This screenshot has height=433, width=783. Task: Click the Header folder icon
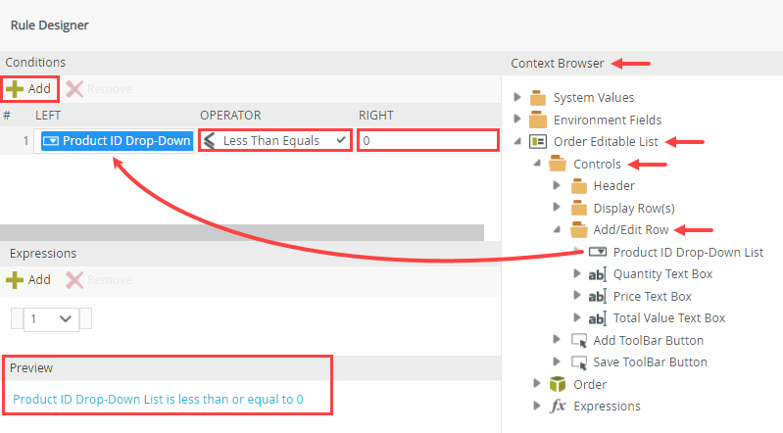(x=578, y=186)
